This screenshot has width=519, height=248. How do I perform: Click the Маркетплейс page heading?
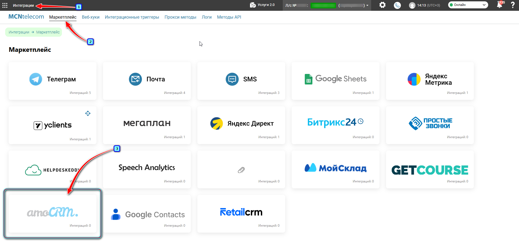[x=30, y=50]
